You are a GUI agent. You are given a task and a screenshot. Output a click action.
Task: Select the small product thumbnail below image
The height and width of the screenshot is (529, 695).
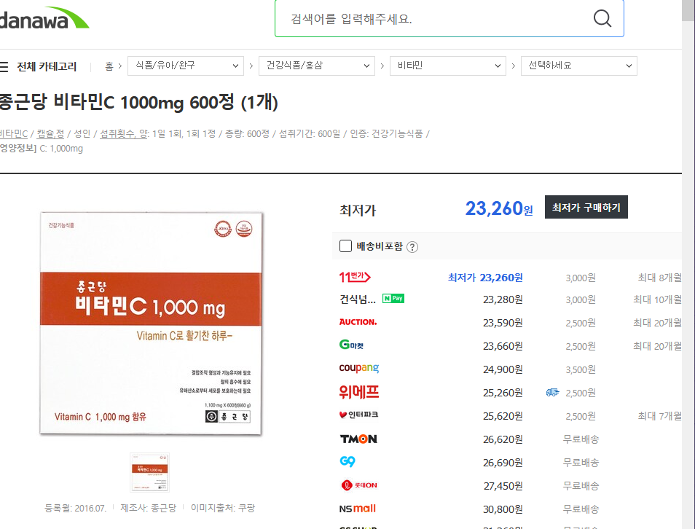149,472
